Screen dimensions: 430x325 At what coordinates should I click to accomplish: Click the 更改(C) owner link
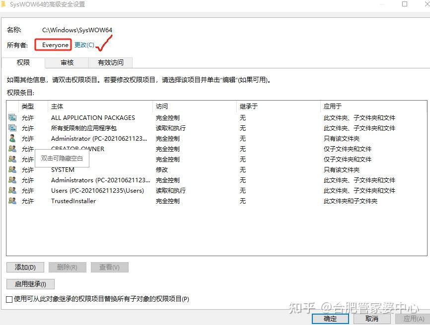pos(83,45)
